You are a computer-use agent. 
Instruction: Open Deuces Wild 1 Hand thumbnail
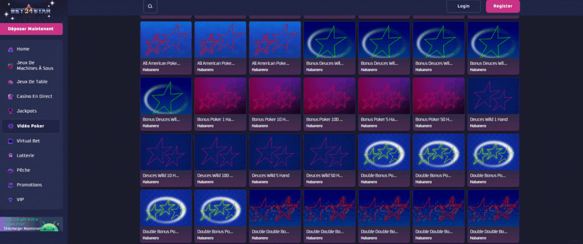pos(494,96)
